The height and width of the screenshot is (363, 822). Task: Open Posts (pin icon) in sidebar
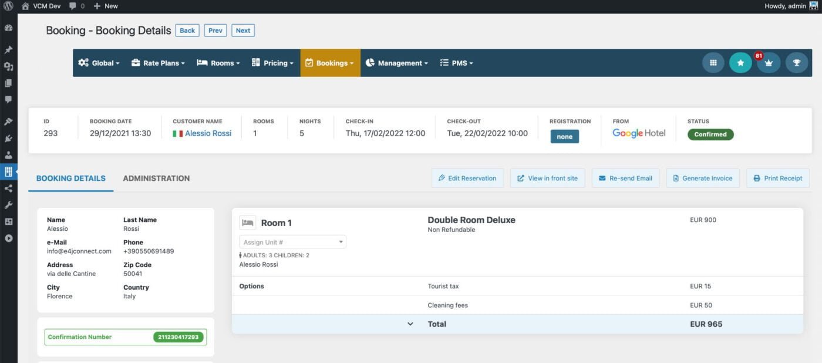click(8, 50)
